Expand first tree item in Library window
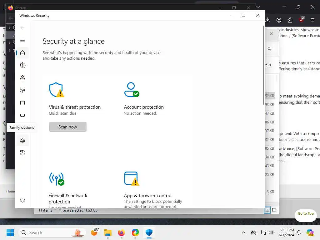 tap(9, 27)
